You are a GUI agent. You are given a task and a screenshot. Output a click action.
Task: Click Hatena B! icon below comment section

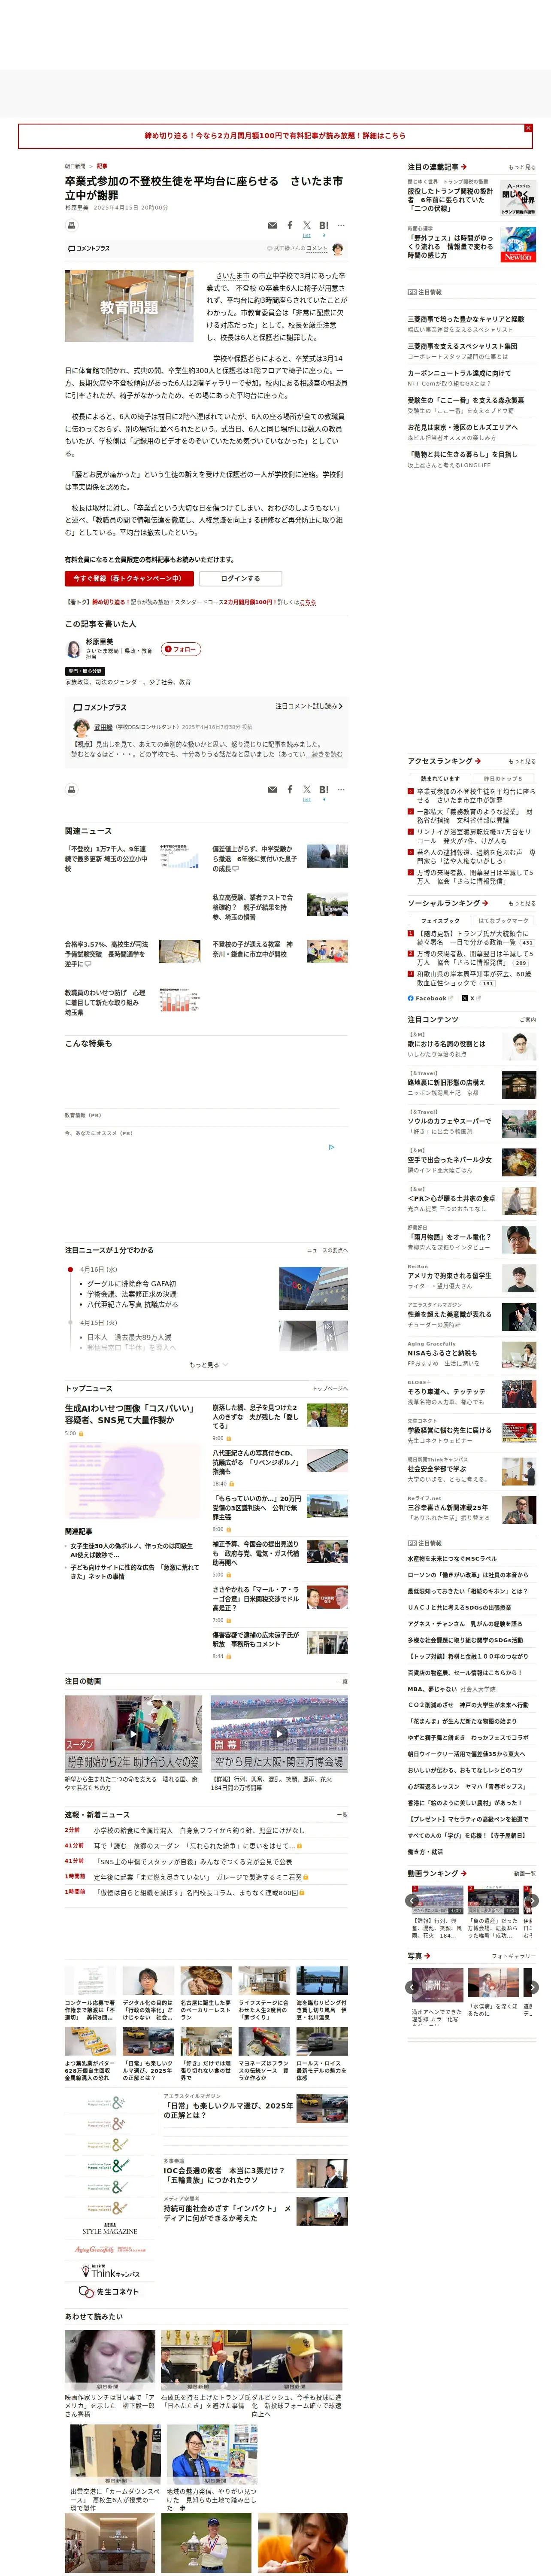[323, 789]
